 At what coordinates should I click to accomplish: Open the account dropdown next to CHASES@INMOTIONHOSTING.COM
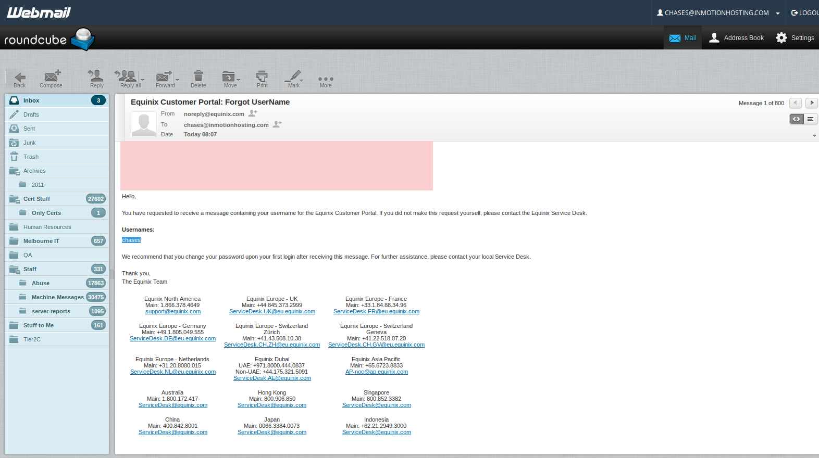[778, 14]
